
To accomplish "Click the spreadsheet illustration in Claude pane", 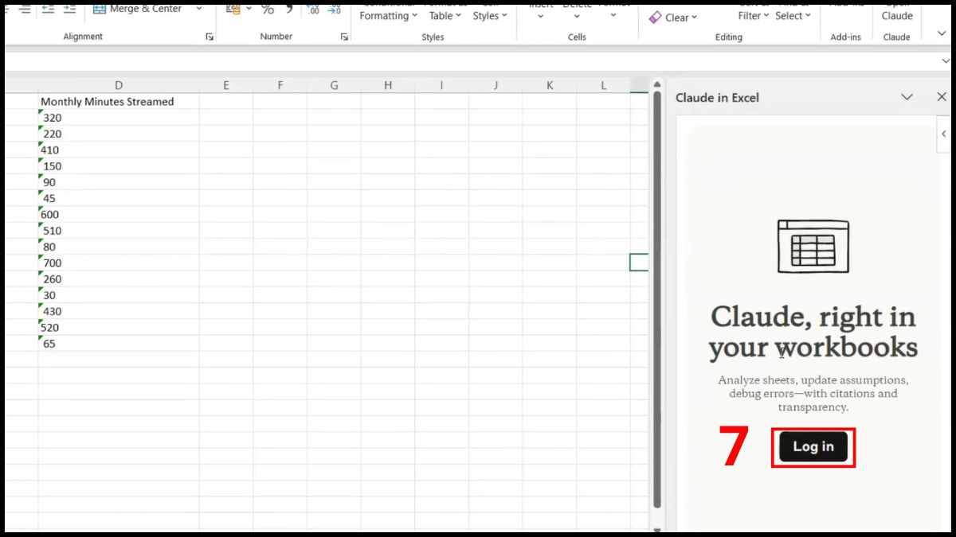I will point(813,247).
